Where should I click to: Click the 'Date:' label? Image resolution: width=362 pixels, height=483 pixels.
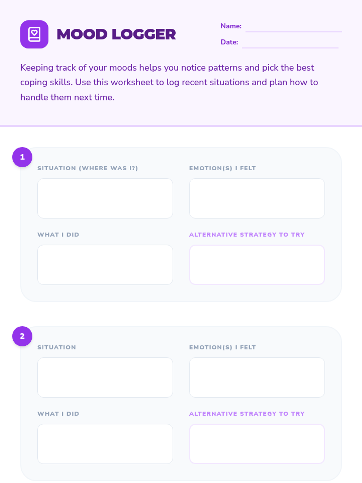click(x=229, y=42)
